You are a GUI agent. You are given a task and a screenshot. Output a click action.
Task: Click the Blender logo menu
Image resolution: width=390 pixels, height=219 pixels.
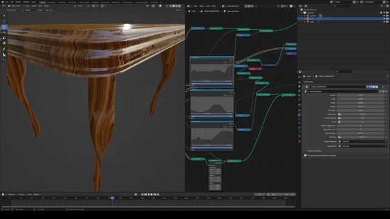click(x=2, y=2)
